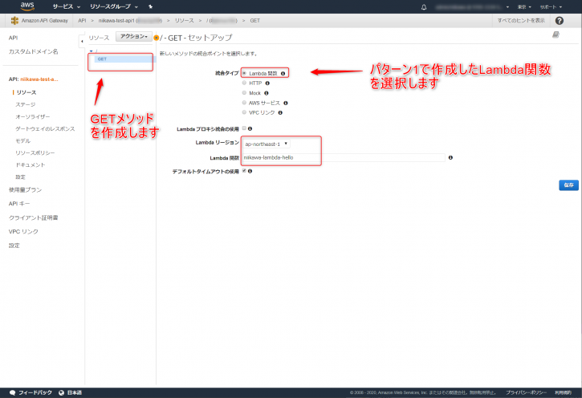Show info icon for デフォルトタイムアウトの使用
The height and width of the screenshot is (398, 582).
[250, 171]
